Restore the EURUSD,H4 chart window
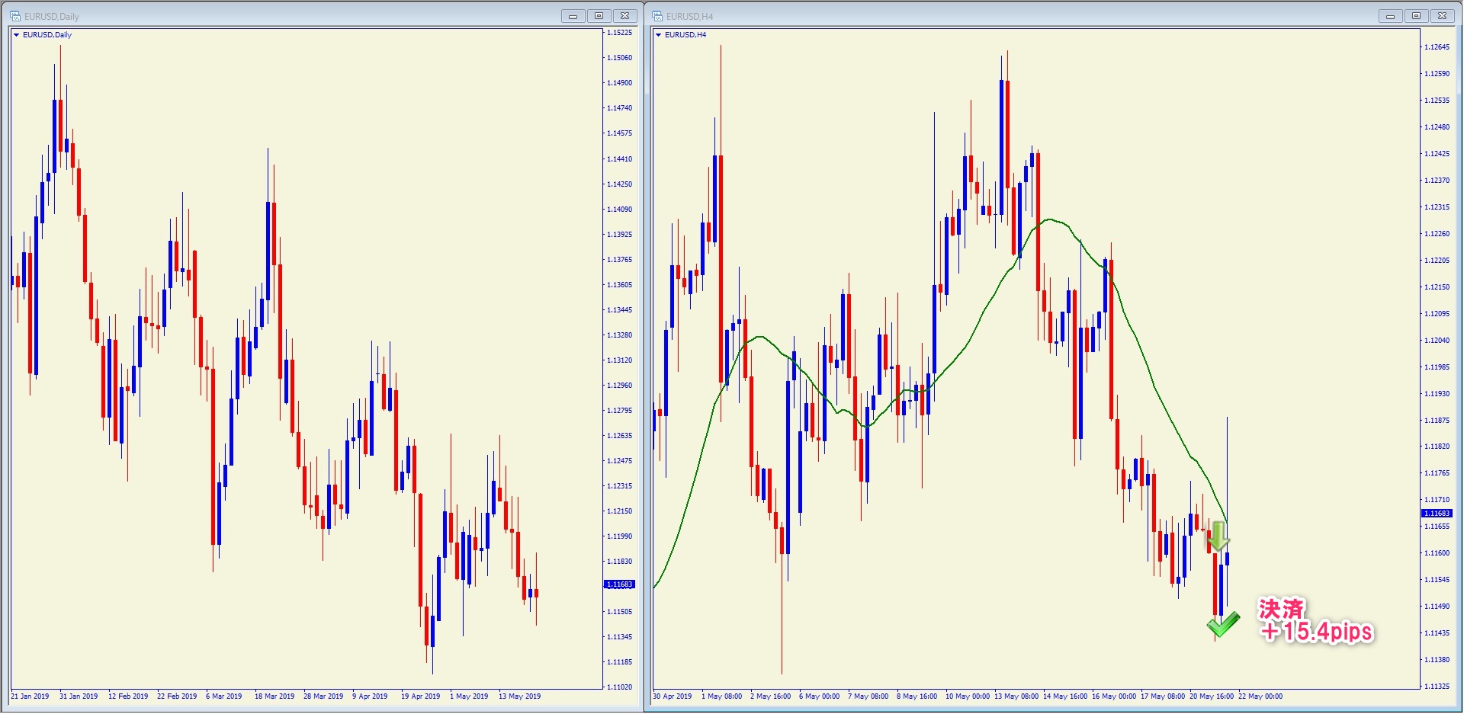 click(x=1416, y=16)
